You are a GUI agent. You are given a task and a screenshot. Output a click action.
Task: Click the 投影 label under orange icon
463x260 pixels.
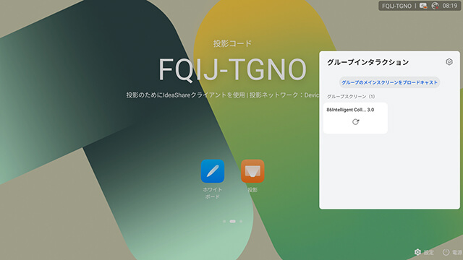pos(252,190)
